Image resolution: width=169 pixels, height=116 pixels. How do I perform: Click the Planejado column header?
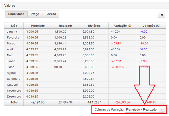pos(38,26)
